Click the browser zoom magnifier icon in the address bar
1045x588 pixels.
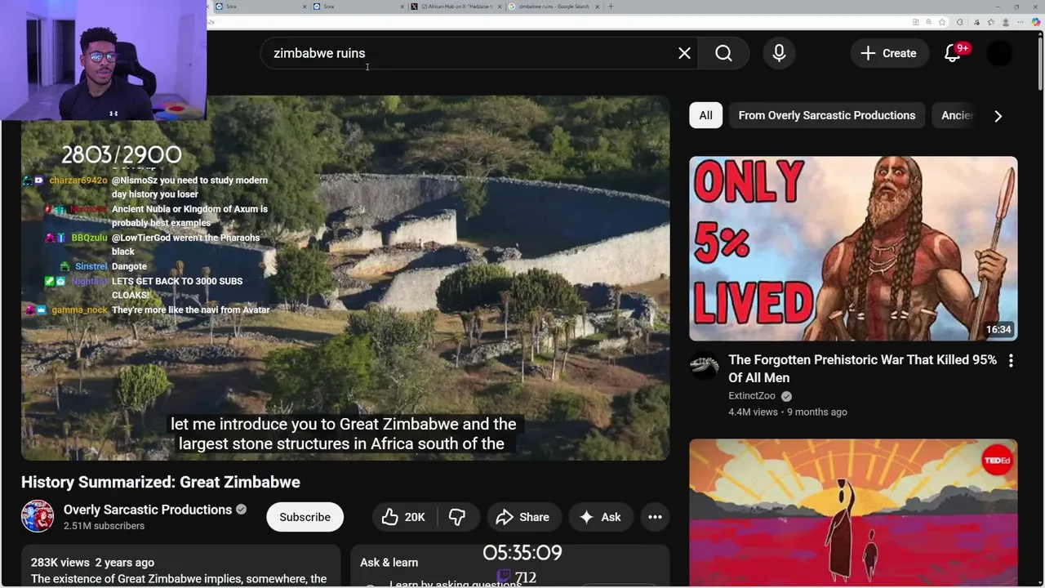(928, 22)
